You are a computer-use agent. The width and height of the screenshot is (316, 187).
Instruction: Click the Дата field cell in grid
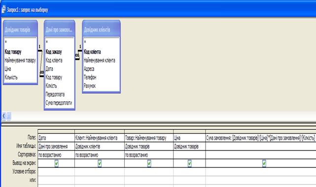pyautogui.click(x=56, y=138)
